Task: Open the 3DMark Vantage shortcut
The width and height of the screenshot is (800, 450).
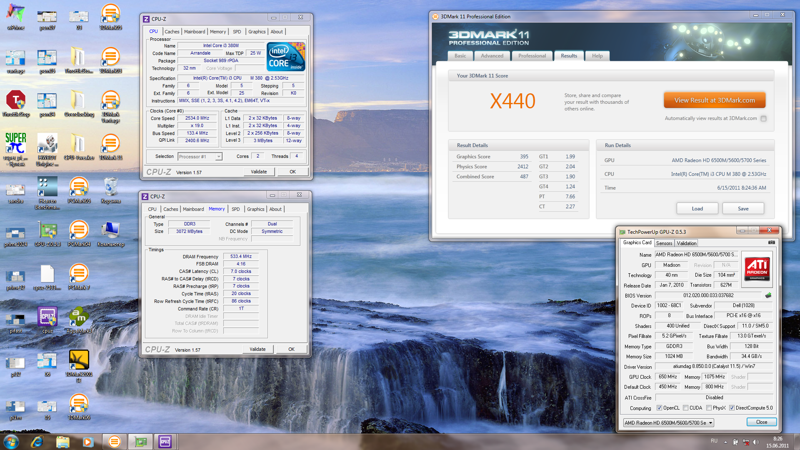Action: point(110,106)
